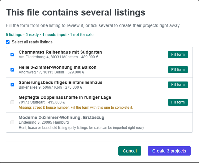199x163 pixels.
Task: Click the '70173 Stuttgart · 415.000 €' line
Action: click(42, 102)
